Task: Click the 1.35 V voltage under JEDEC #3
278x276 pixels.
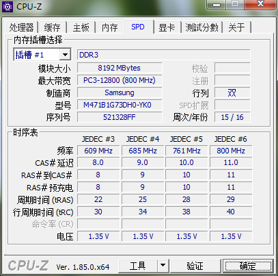Action: (98, 236)
